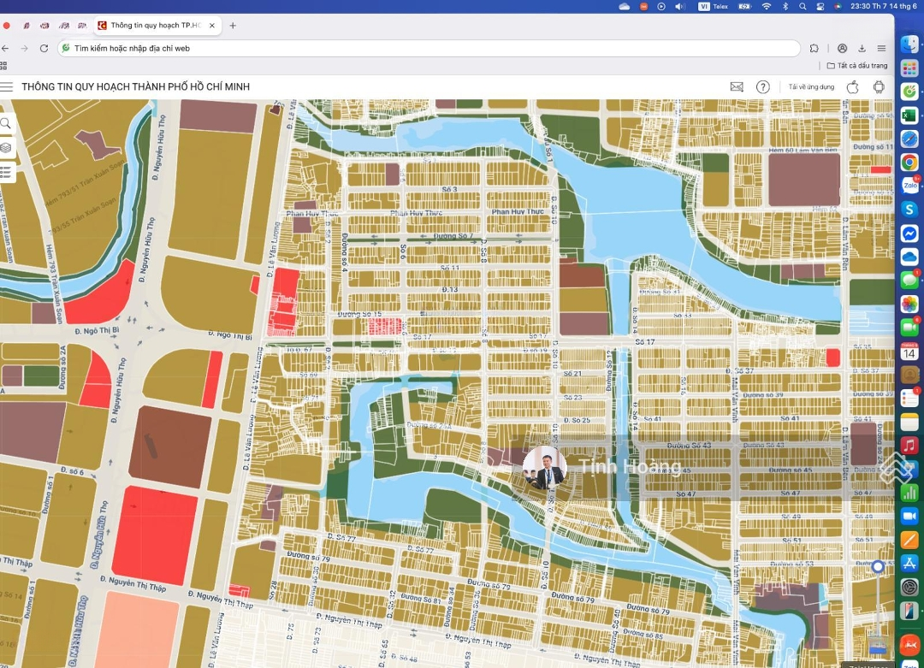Reload the current page
The height and width of the screenshot is (668, 924).
tap(44, 49)
